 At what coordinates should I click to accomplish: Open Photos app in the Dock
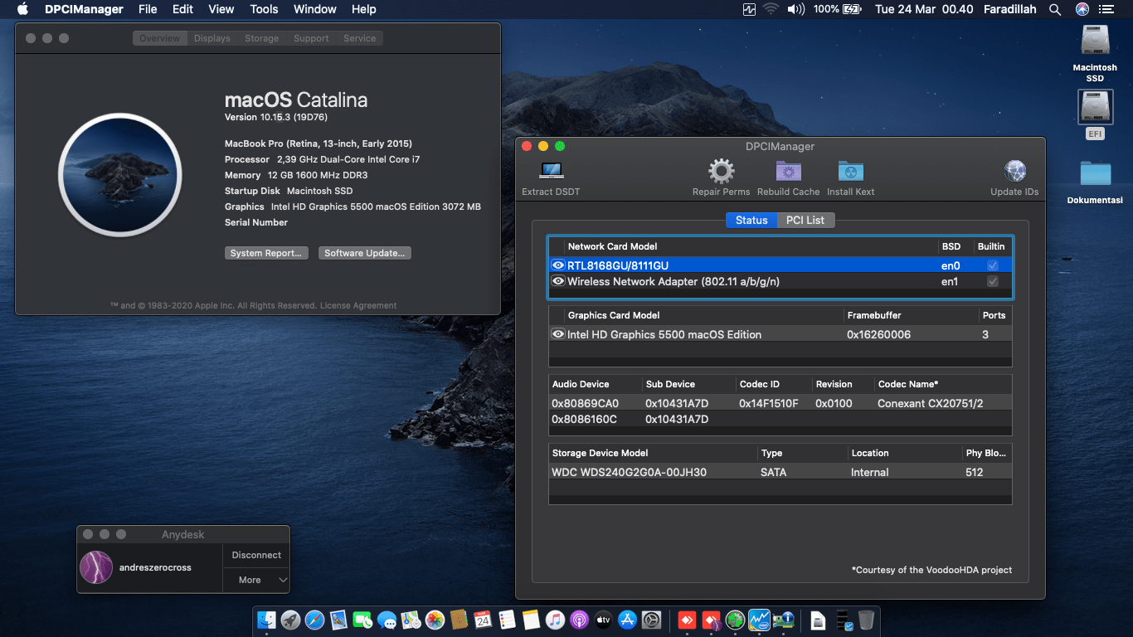[435, 620]
